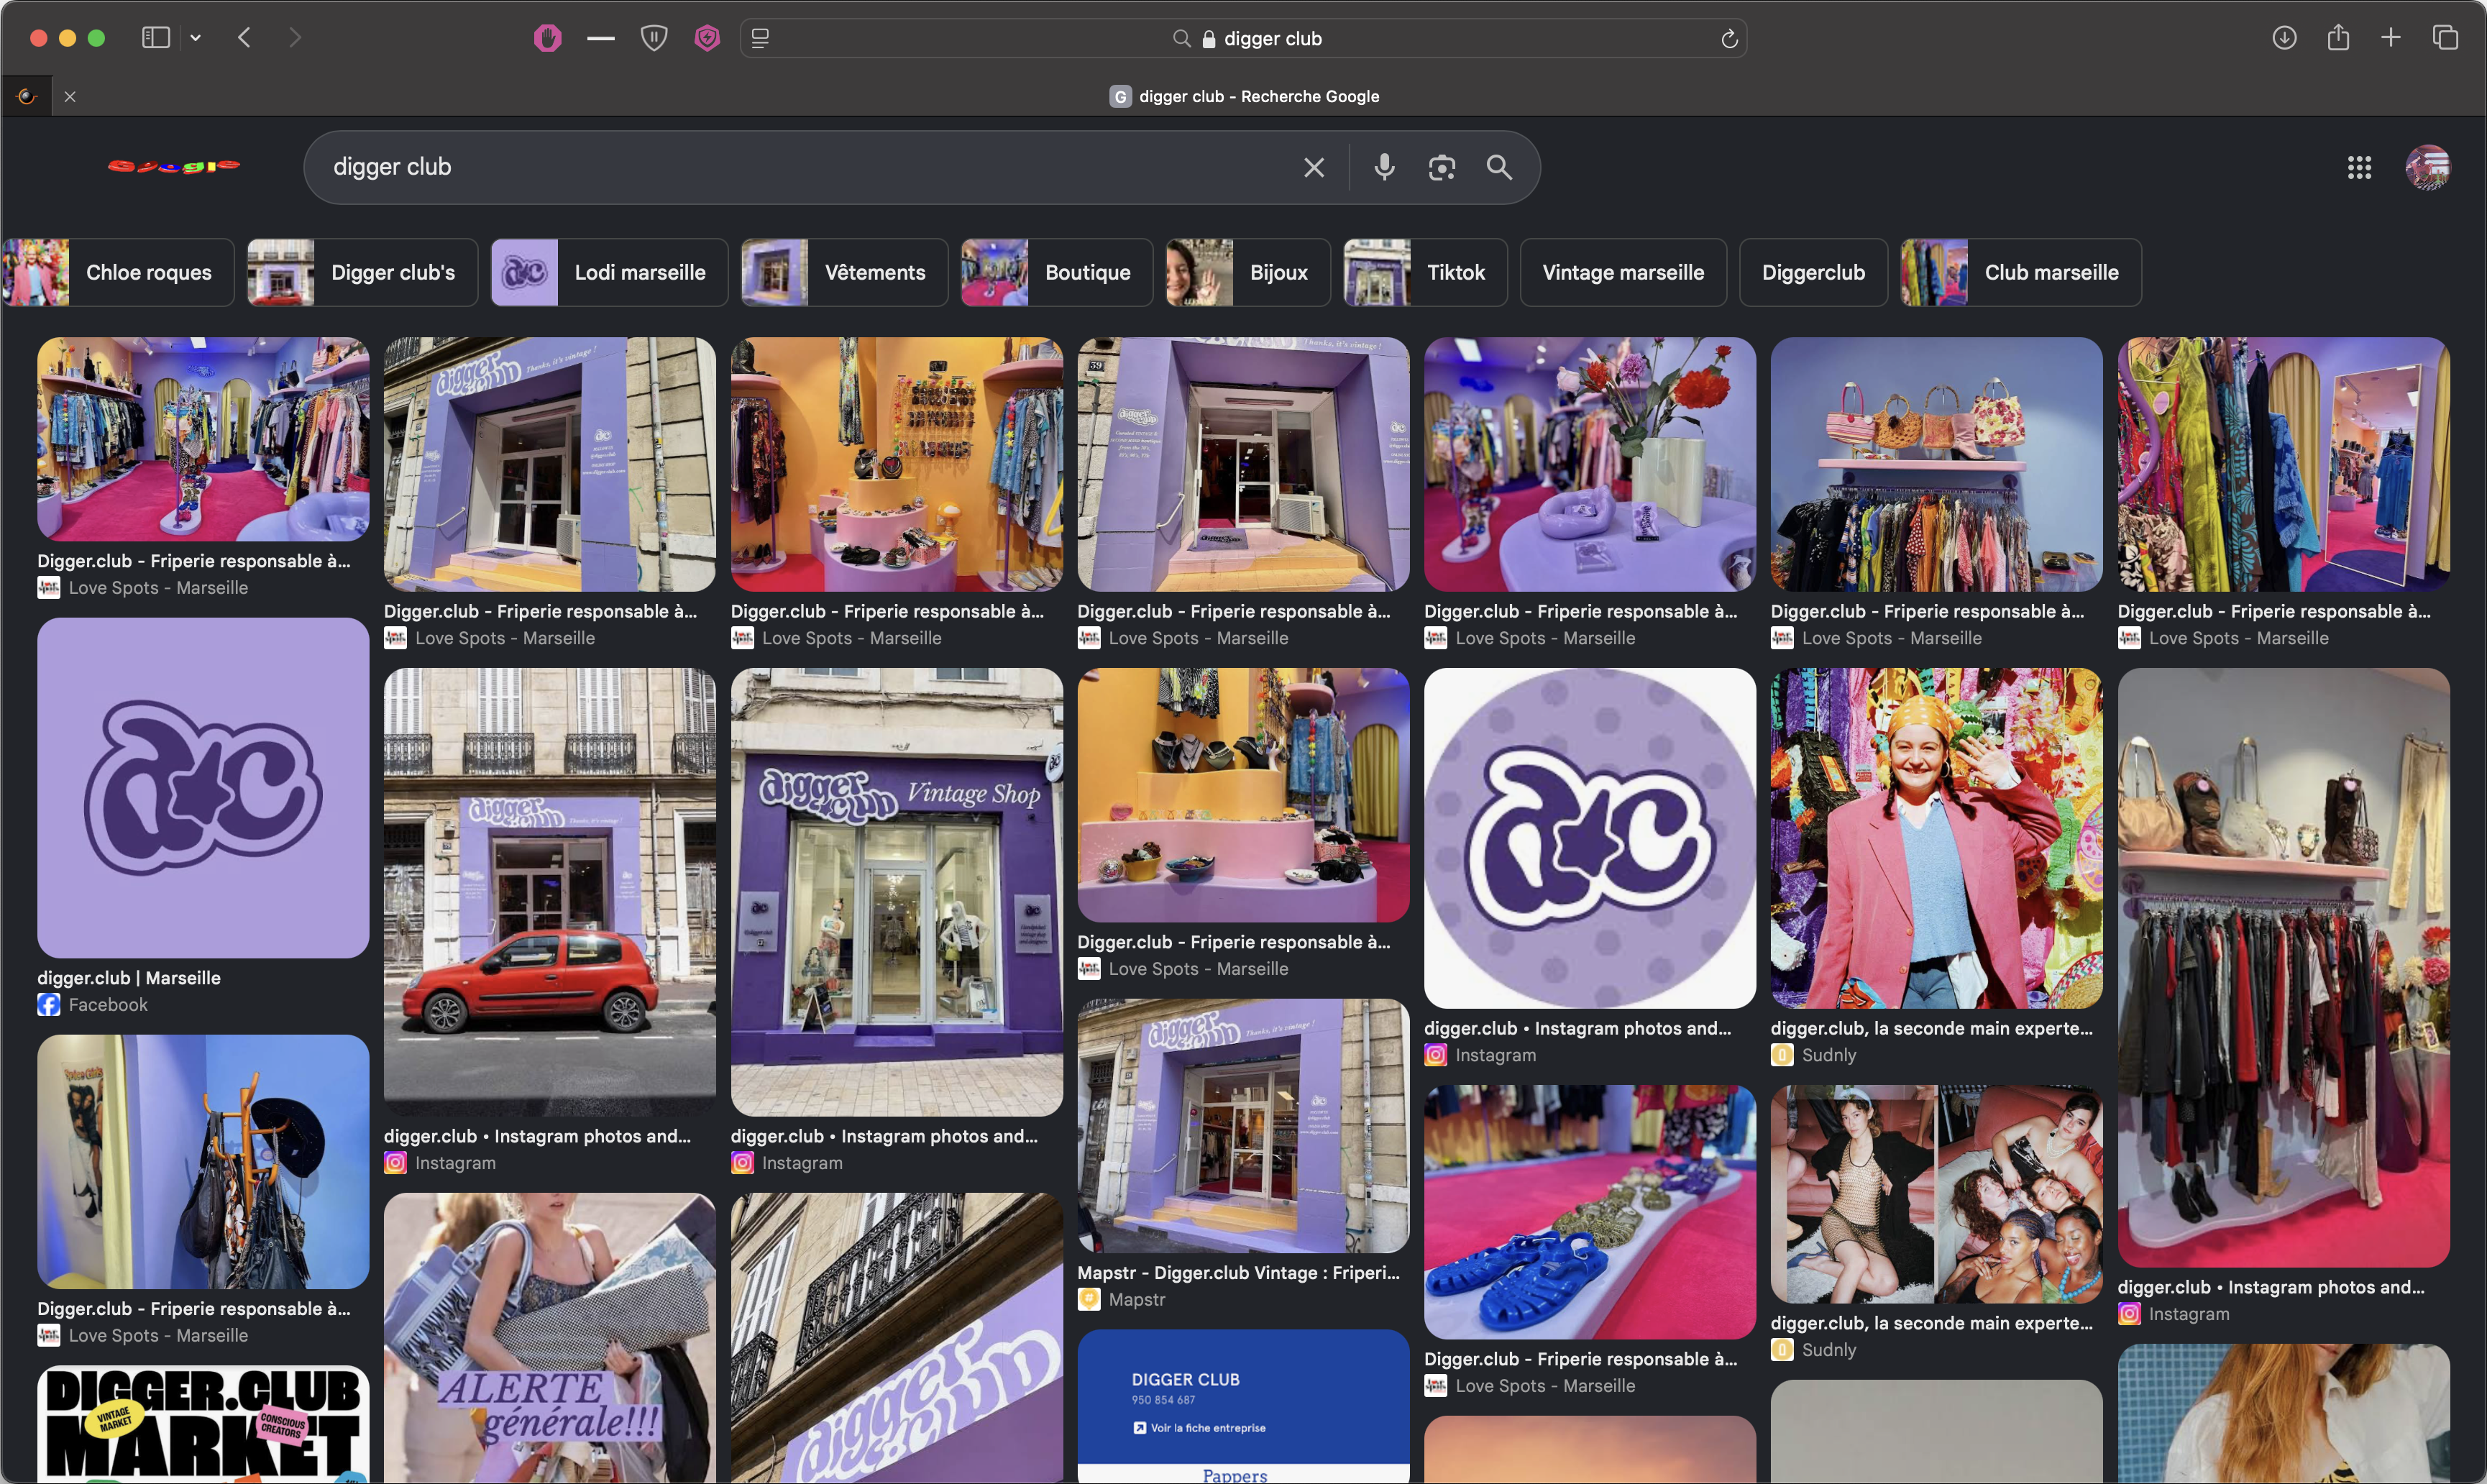
Task: Select the Tiktok suggestion chip
Action: click(x=1425, y=272)
